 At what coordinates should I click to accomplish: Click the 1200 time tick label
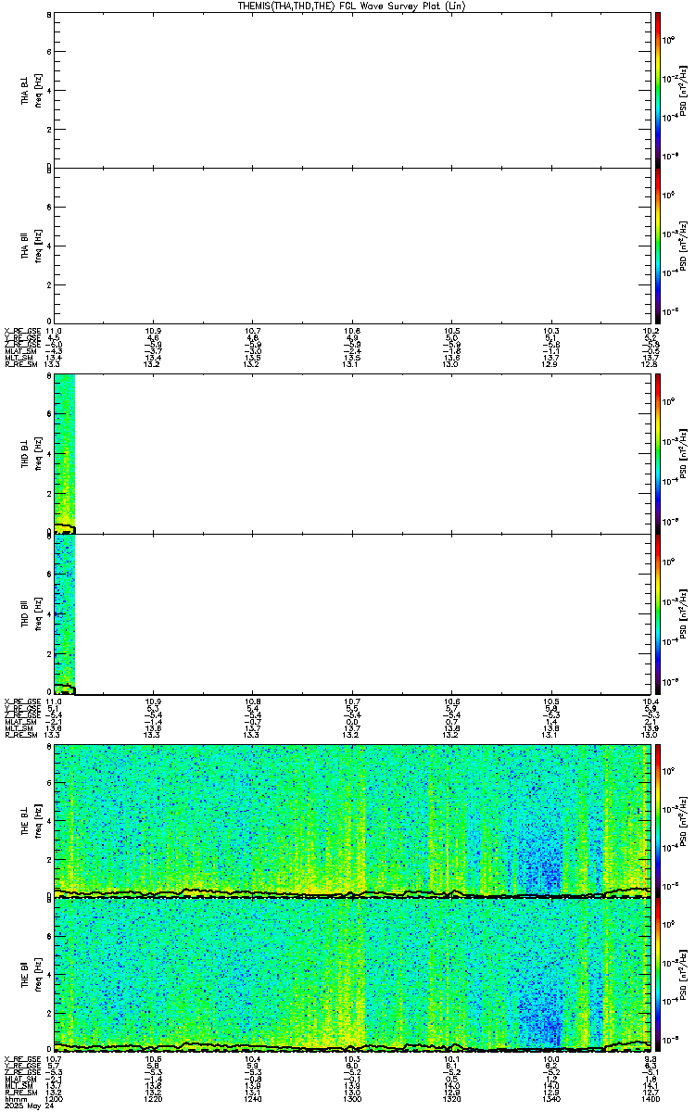click(x=54, y=1097)
